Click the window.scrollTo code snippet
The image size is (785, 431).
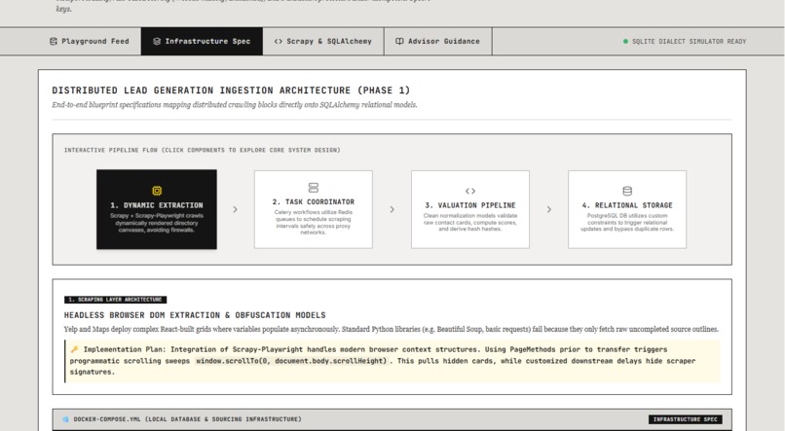click(291, 361)
